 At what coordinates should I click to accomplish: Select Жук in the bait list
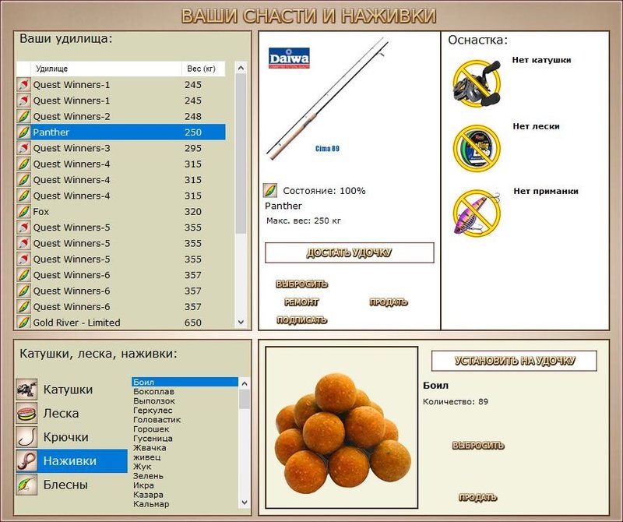(x=185, y=467)
